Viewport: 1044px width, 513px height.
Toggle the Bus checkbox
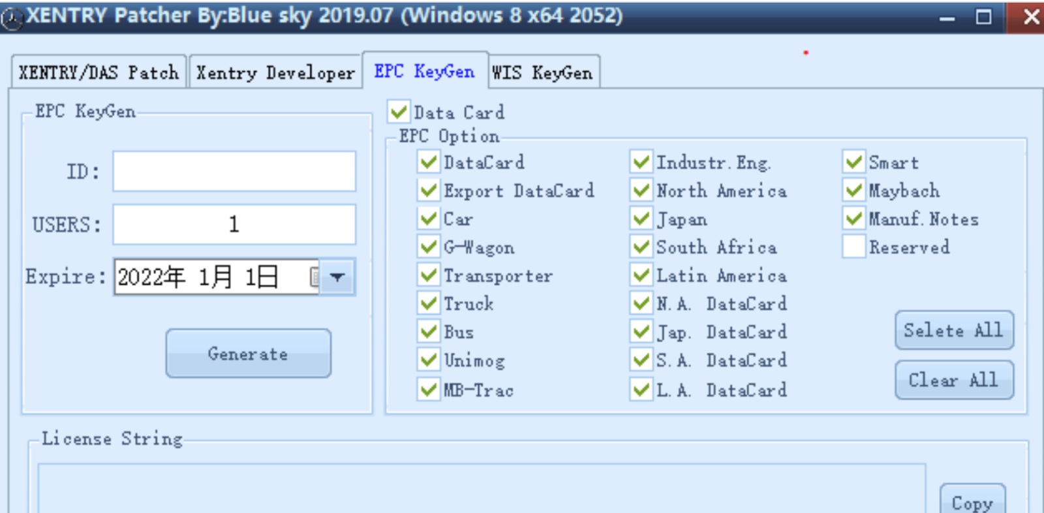pos(428,332)
